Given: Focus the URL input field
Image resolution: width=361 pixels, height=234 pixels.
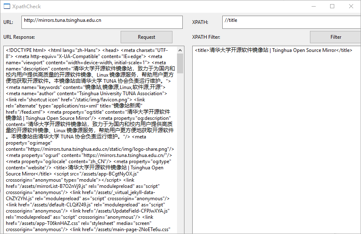Looking at the screenshot, I should pyautogui.click(x=102, y=22).
